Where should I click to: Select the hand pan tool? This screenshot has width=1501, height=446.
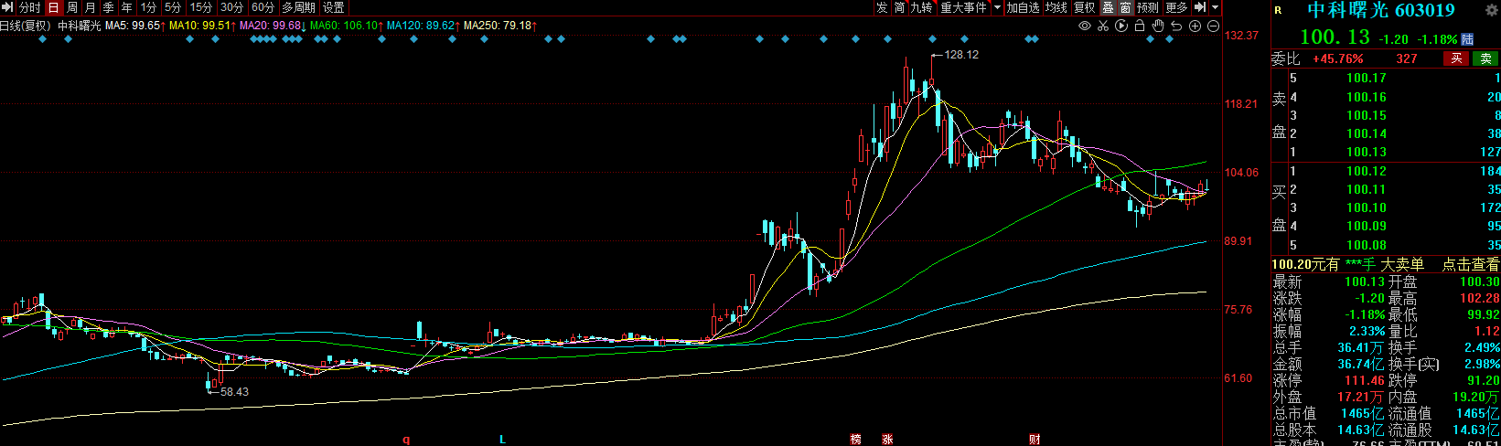[x=1158, y=26]
